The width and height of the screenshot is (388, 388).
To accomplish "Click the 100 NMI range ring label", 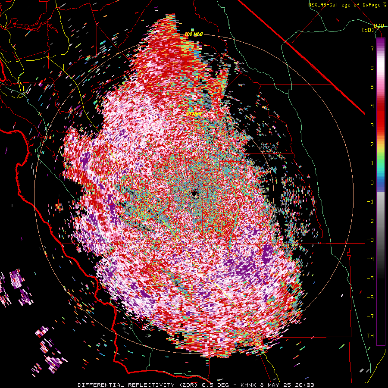I will (194, 34).
